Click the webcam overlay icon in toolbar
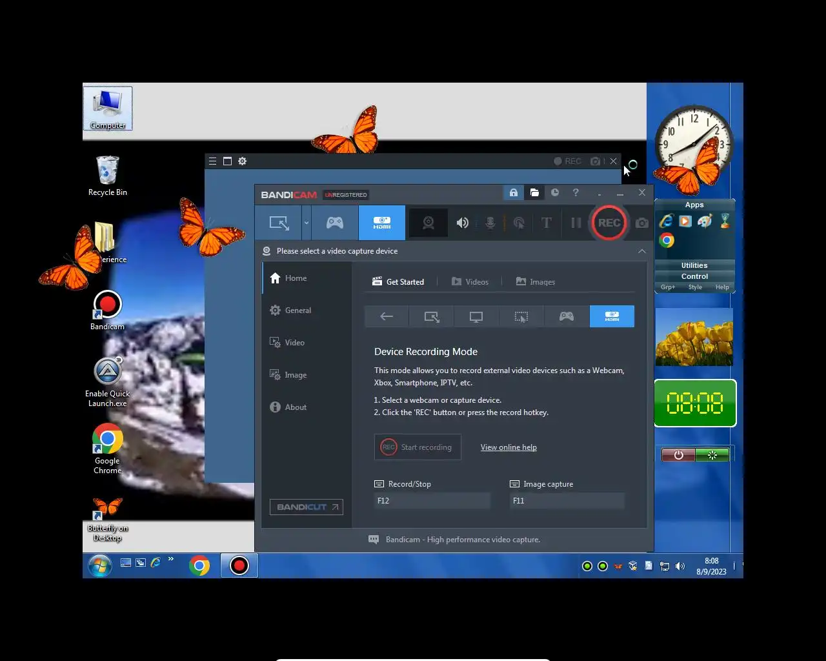Image resolution: width=826 pixels, height=661 pixels. [428, 223]
